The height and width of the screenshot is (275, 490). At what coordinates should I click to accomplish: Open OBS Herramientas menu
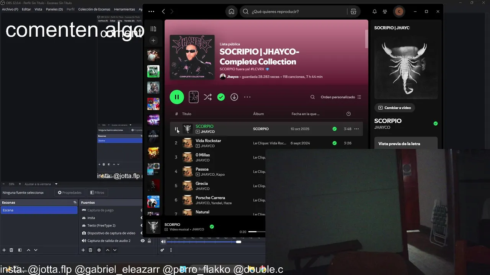[124, 9]
